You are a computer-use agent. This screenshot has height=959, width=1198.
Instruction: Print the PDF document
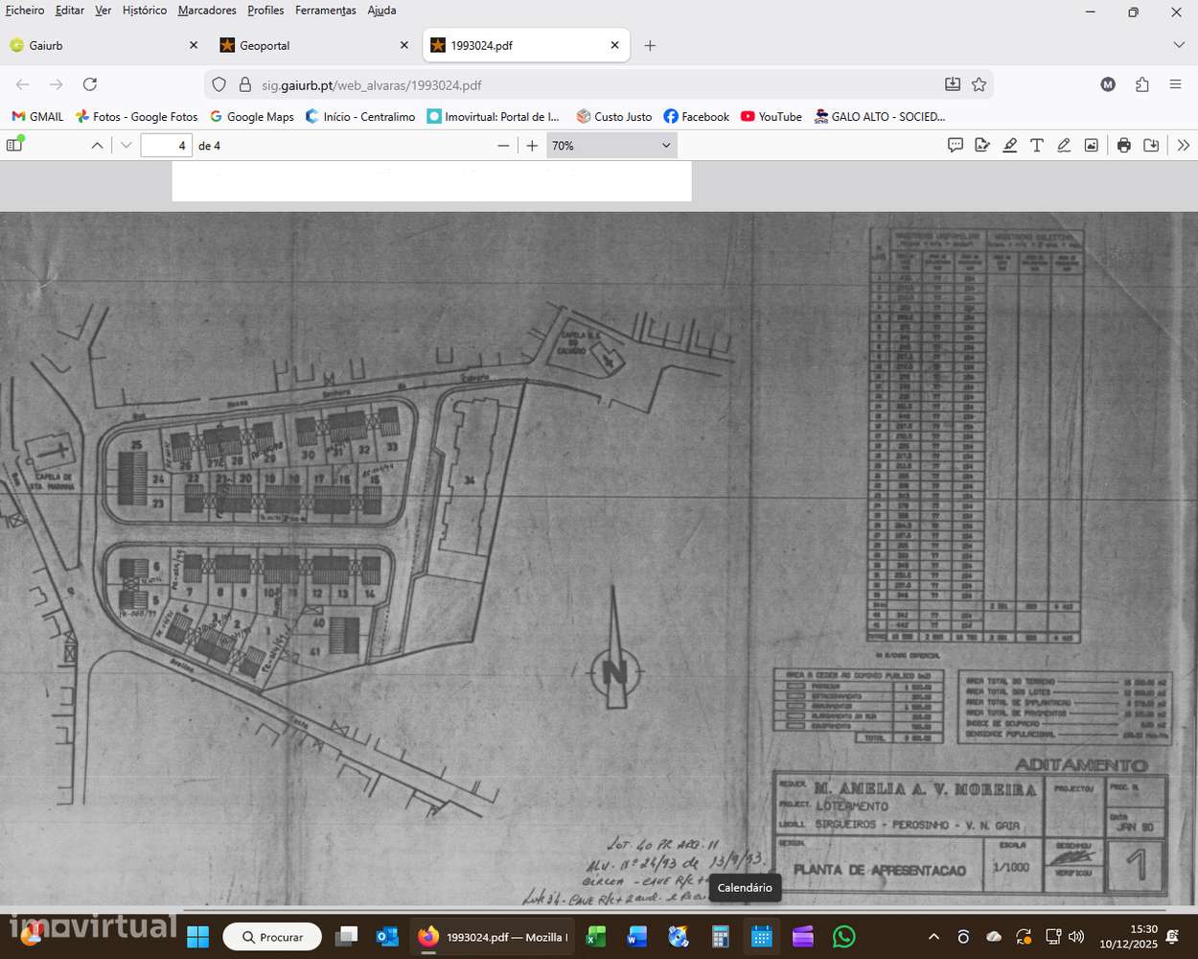click(x=1124, y=146)
